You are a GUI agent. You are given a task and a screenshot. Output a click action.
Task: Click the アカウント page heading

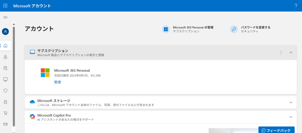[x=39, y=29]
